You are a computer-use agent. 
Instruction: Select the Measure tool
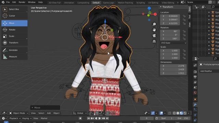click(14, 57)
